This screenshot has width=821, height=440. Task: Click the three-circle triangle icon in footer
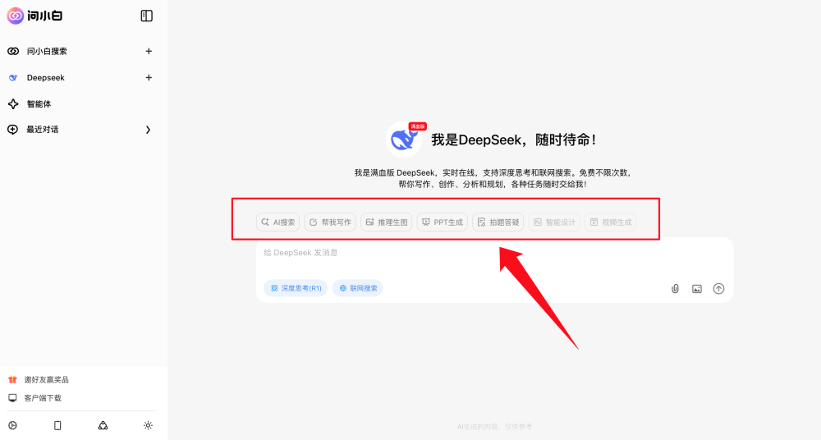103,425
